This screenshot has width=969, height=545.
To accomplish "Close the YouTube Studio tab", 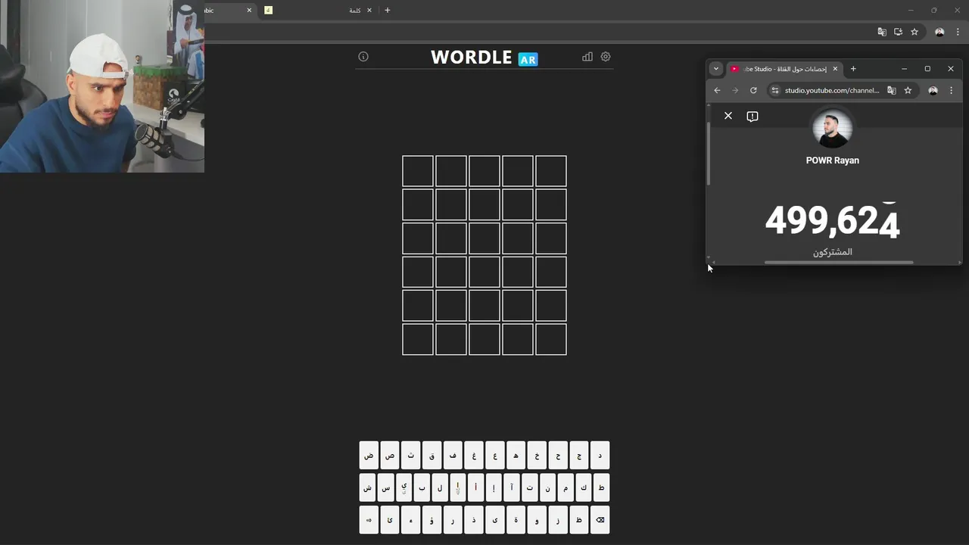I will click(835, 69).
